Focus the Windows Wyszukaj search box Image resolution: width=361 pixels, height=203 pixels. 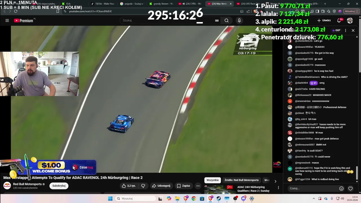point(135,198)
